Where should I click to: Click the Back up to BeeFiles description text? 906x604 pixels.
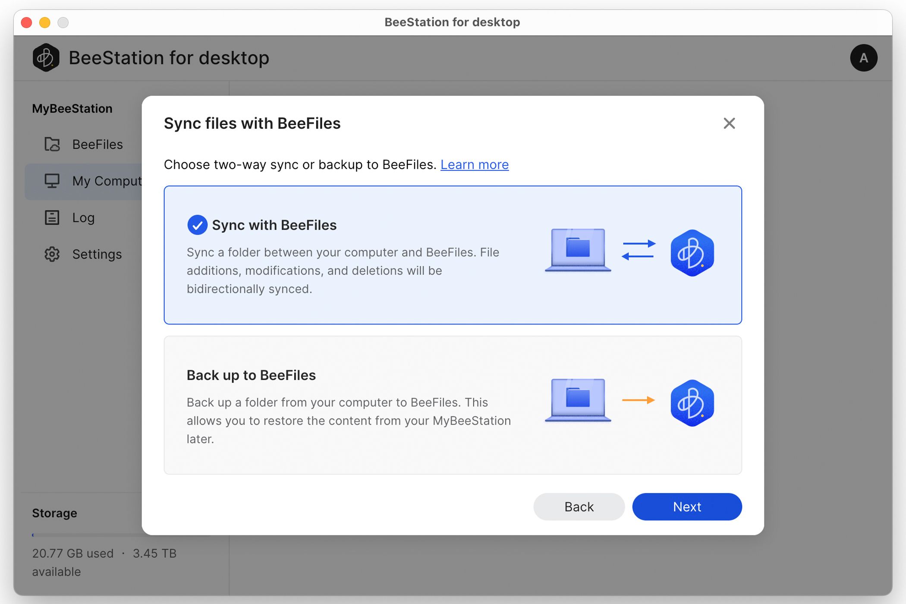349,421
